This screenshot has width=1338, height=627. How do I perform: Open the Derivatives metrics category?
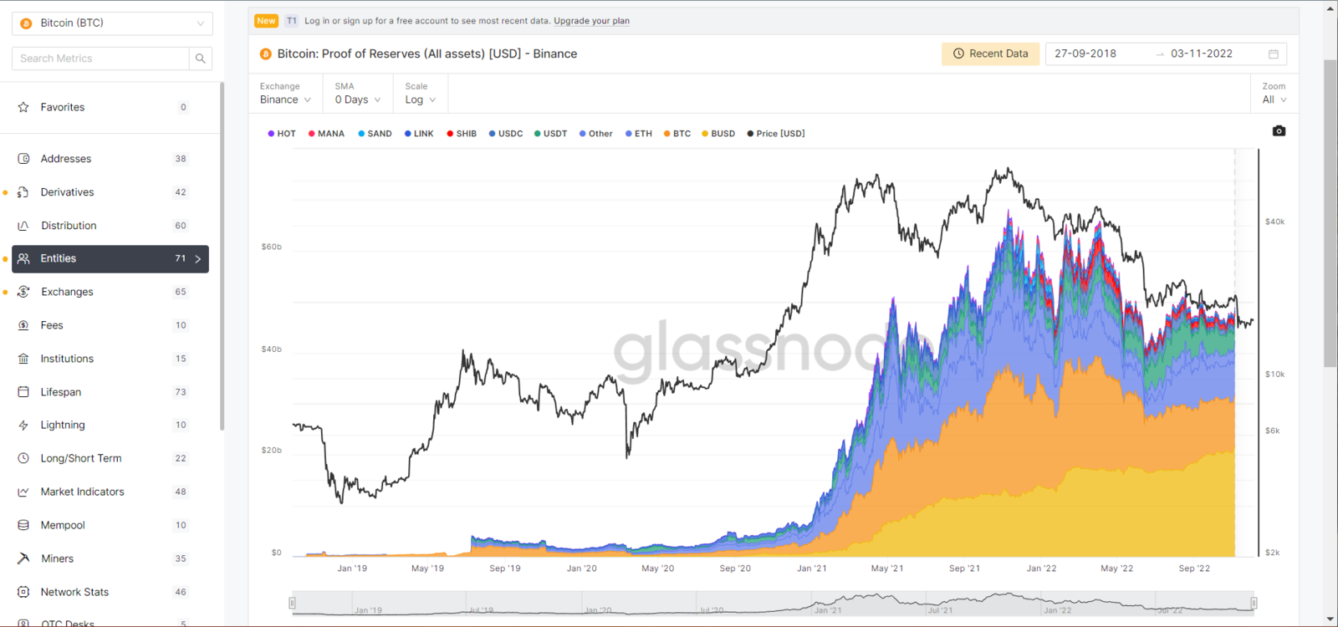68,192
